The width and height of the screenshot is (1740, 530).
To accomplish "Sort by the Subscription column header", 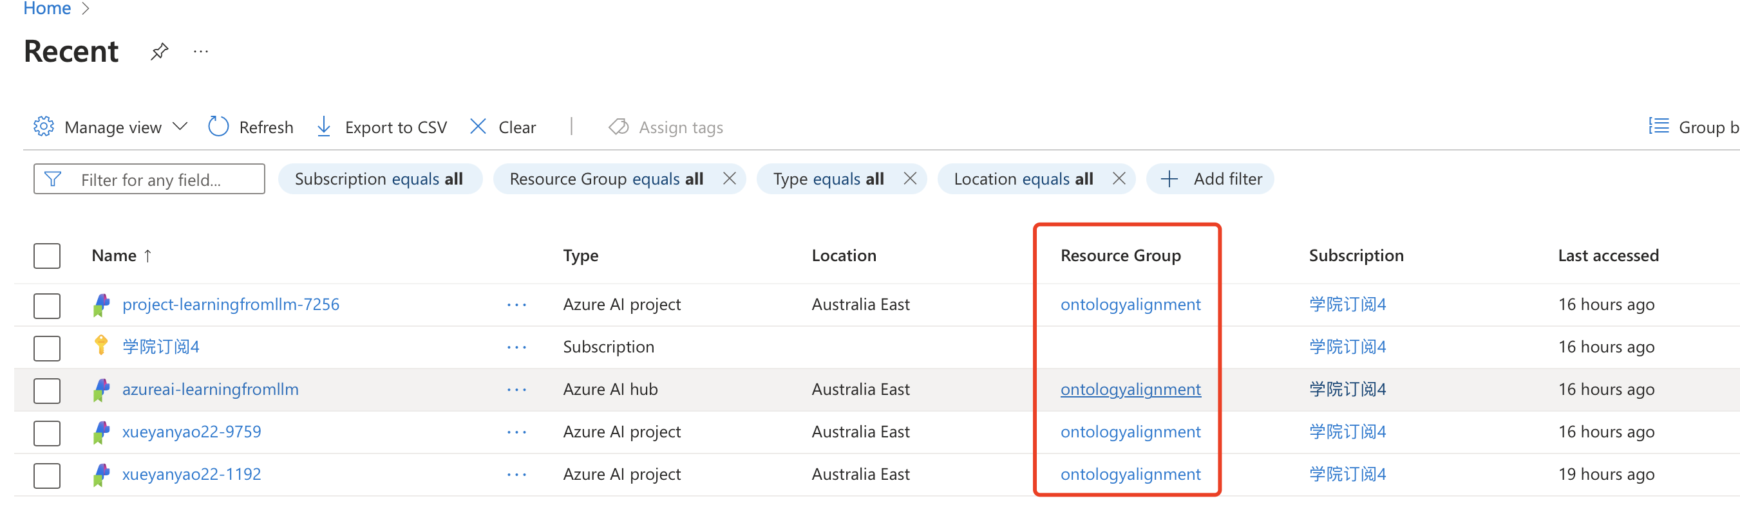I will click(x=1356, y=255).
